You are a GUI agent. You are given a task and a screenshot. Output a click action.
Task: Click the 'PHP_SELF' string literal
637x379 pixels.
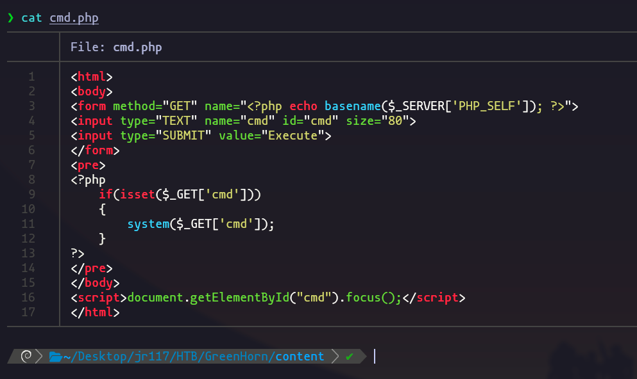[x=487, y=106]
